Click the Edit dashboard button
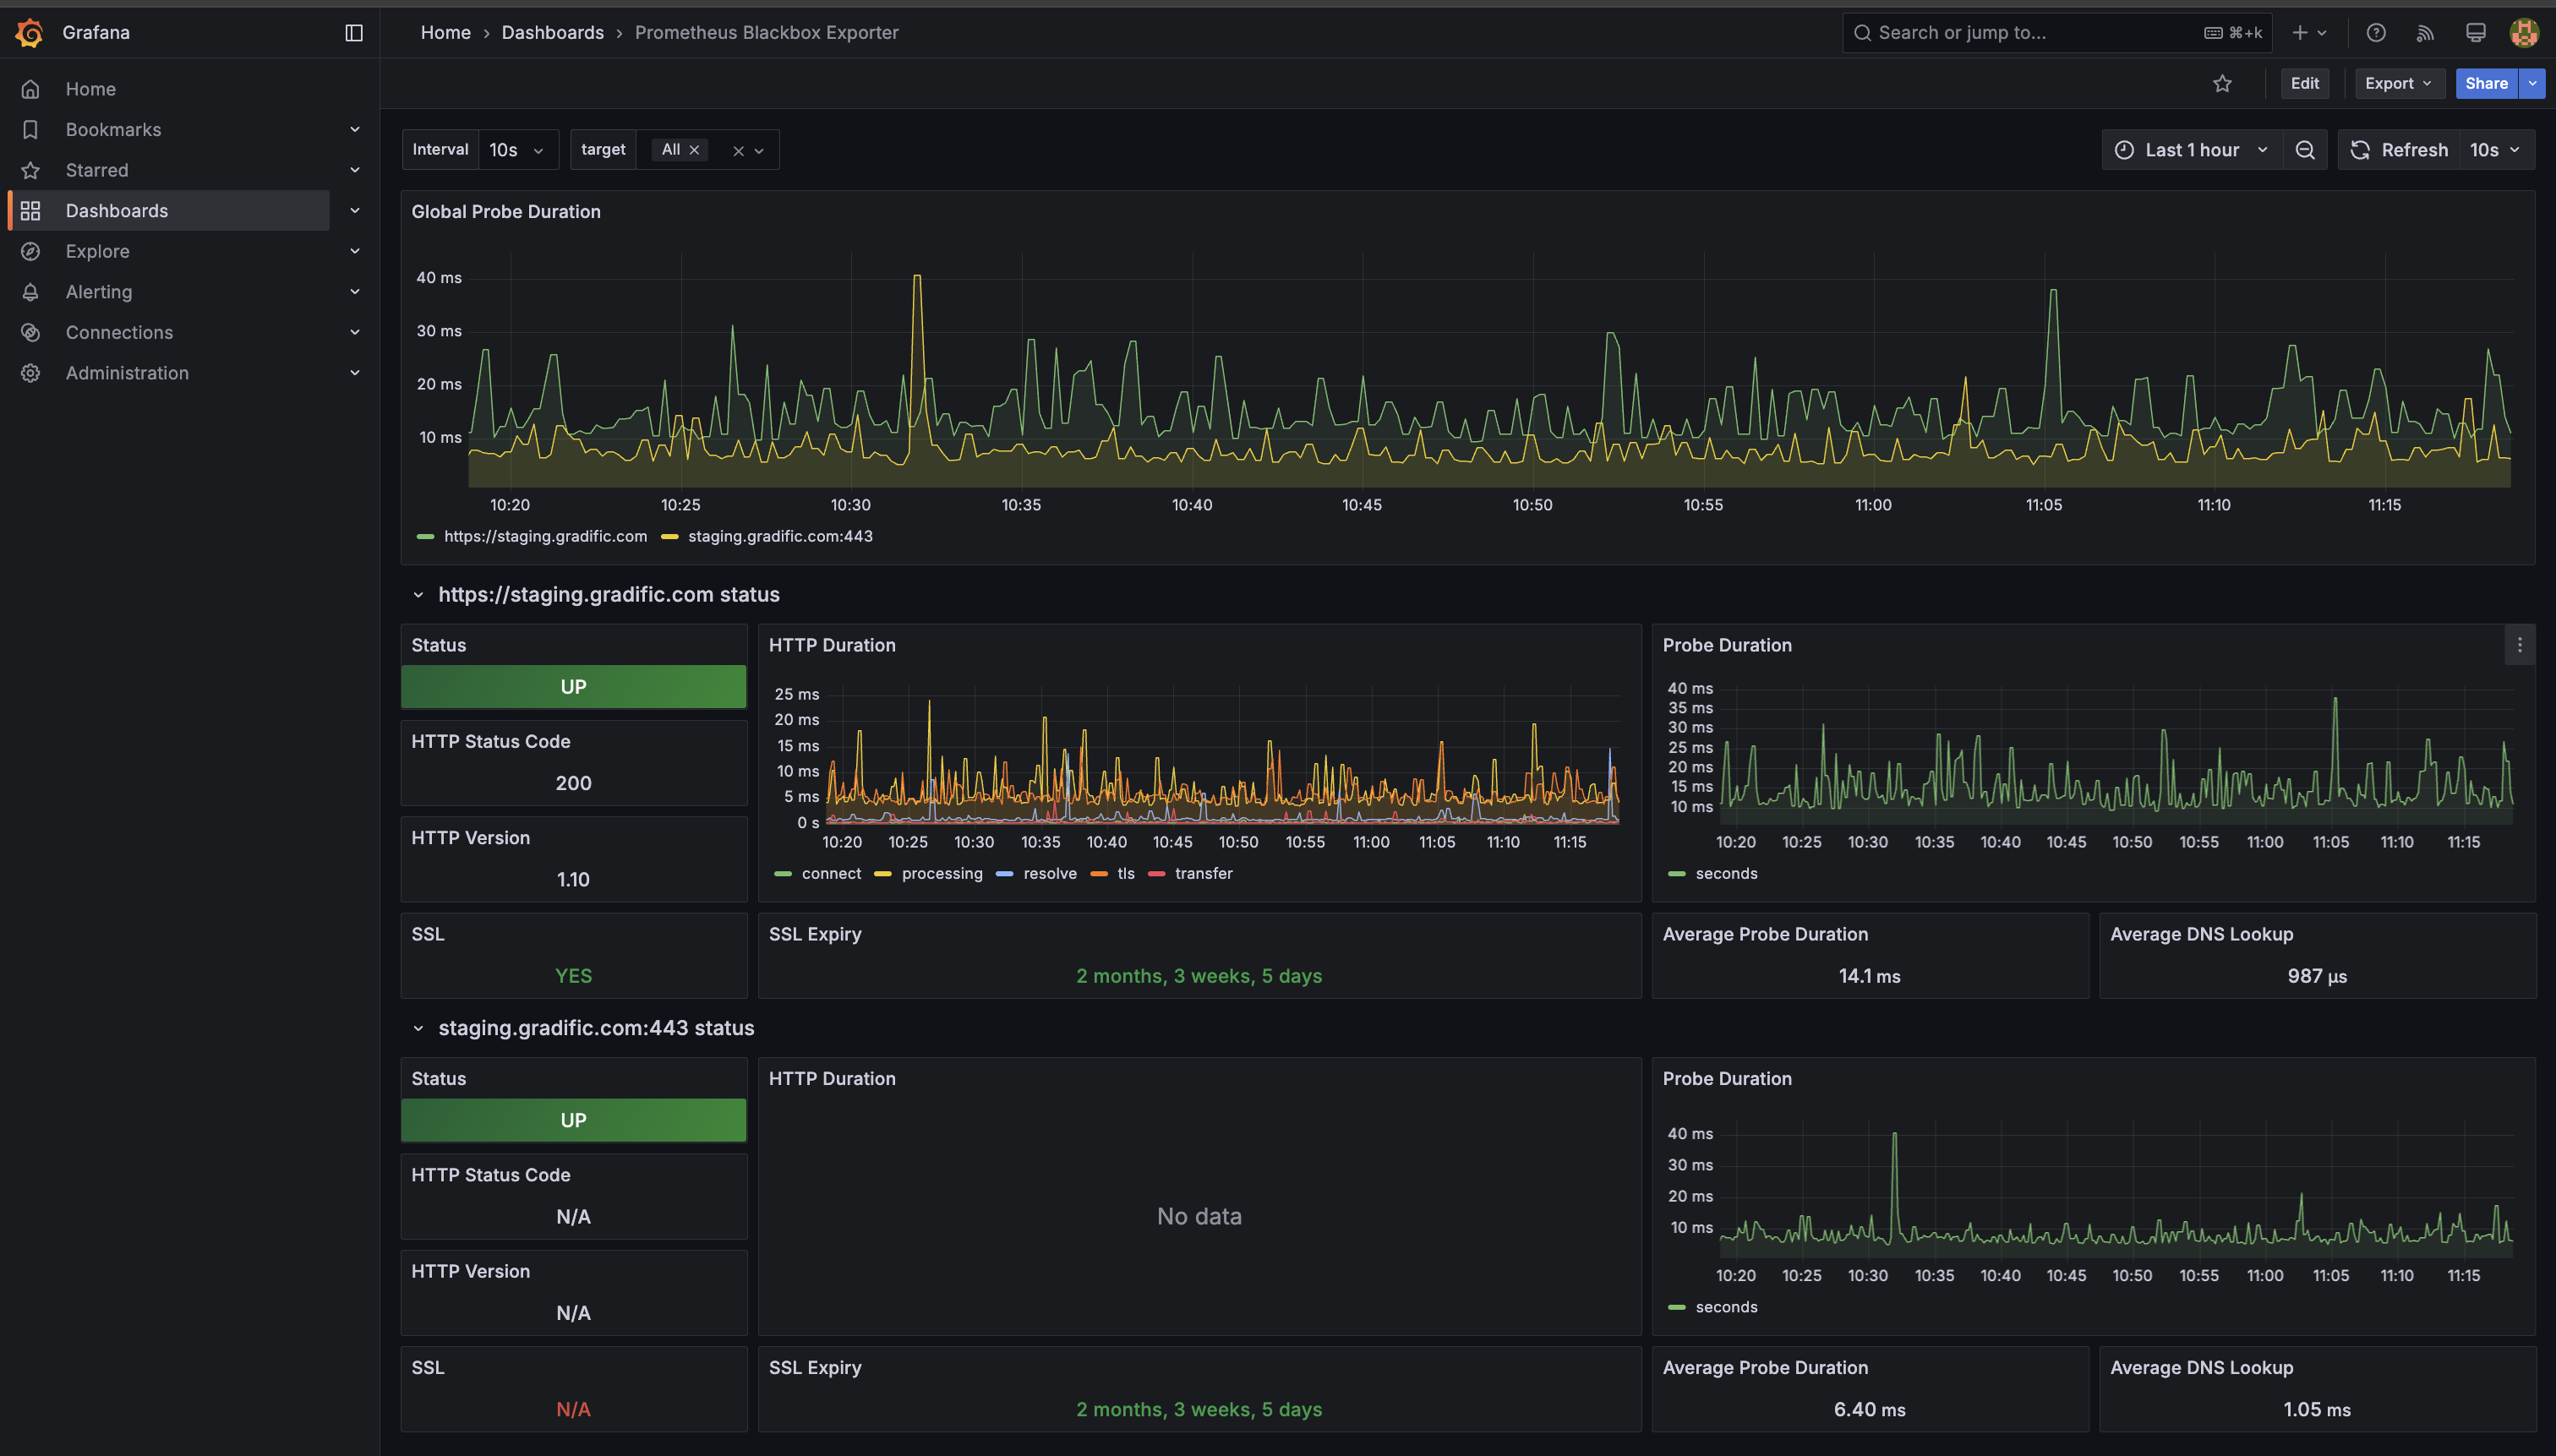The height and width of the screenshot is (1456, 2556). [2304, 84]
